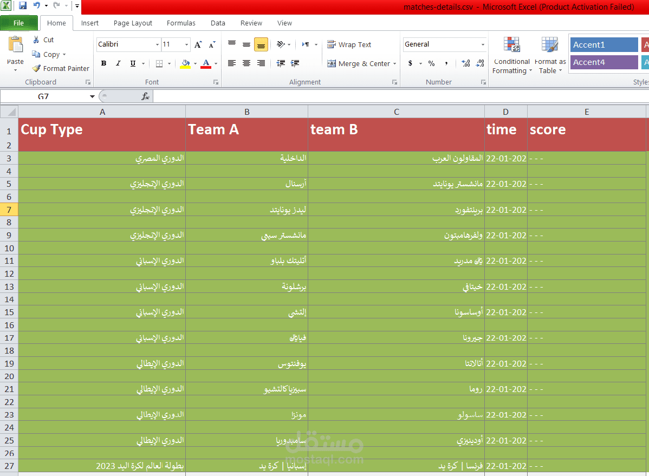
Task: Switch to the Insert tab
Action: point(90,23)
